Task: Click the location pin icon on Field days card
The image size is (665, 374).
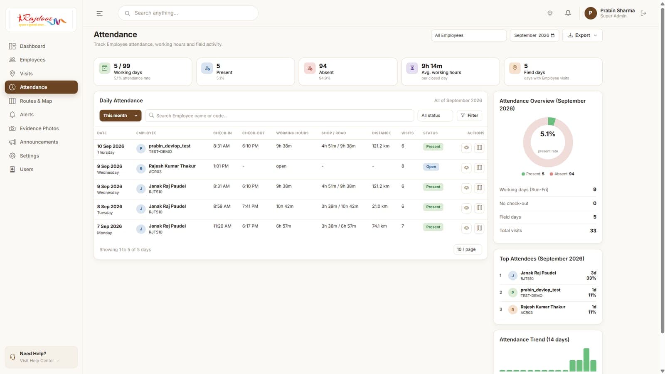Action: click(x=515, y=68)
